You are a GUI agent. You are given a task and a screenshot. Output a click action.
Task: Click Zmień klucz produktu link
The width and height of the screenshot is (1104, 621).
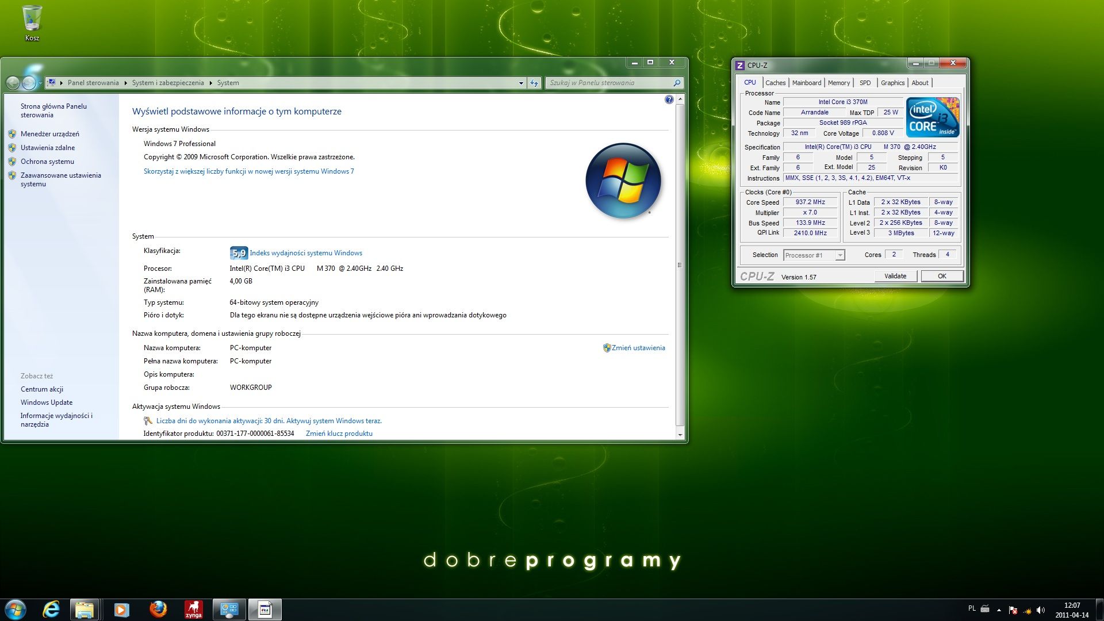339,434
